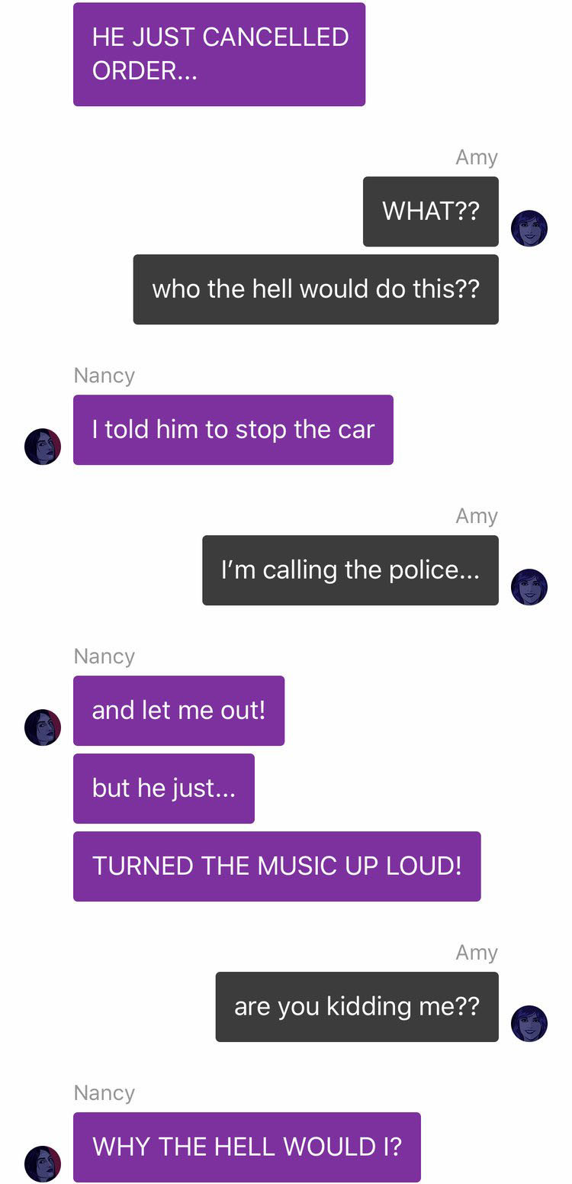The image size is (572, 1184).
Task: Select the "TURNED THE MUSIC UP LOUD!" message
Action: tap(277, 866)
